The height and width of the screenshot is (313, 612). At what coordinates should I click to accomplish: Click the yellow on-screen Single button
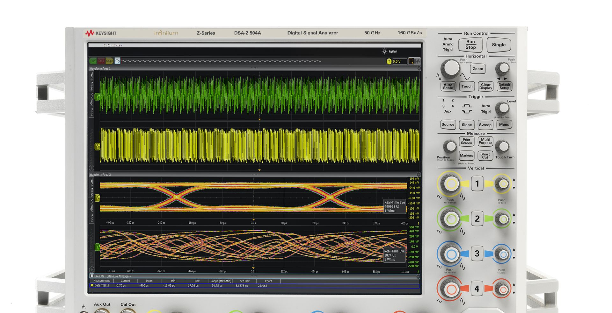[x=109, y=61]
